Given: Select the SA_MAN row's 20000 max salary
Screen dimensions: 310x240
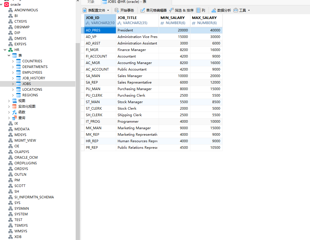Looking at the screenshot, I should tap(206, 76).
